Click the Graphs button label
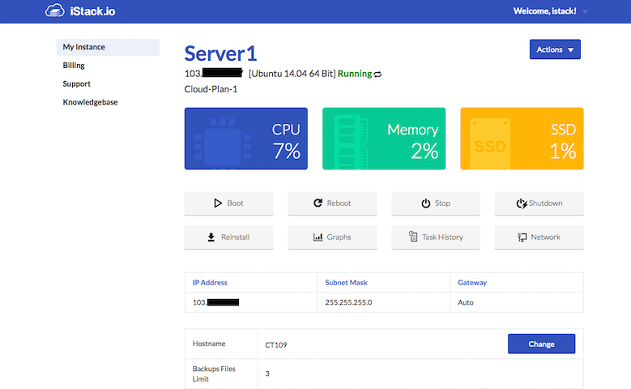This screenshot has width=631, height=389. pyautogui.click(x=339, y=237)
